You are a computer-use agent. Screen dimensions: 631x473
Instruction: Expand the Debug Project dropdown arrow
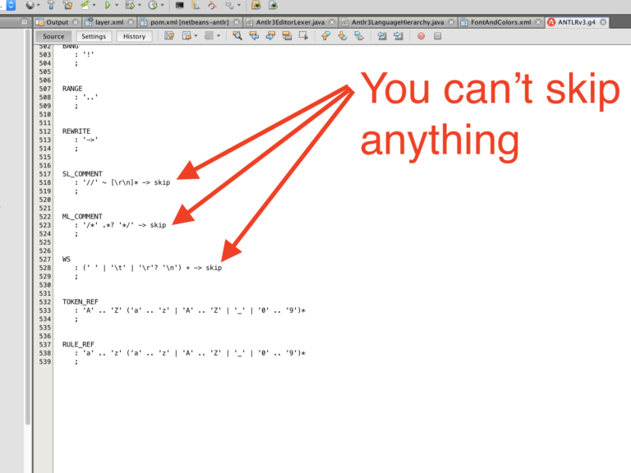(x=139, y=5)
